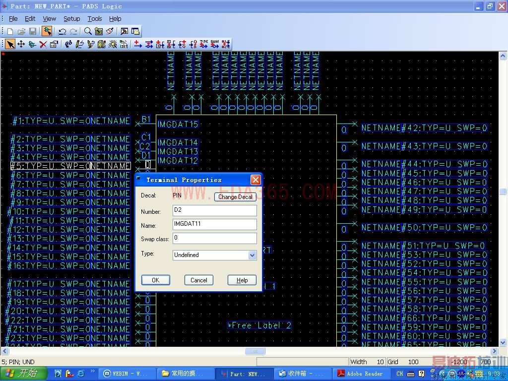
Task: Click the red X Delete tool
Action: coord(43,44)
